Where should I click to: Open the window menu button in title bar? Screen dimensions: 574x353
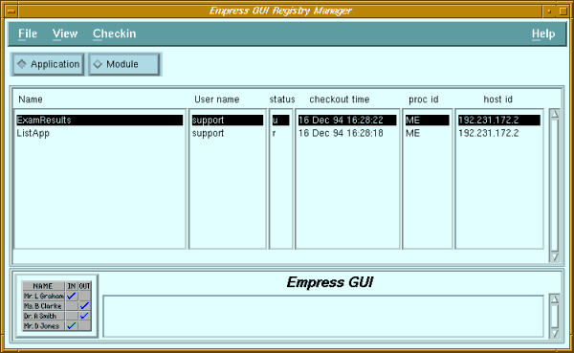click(11, 11)
